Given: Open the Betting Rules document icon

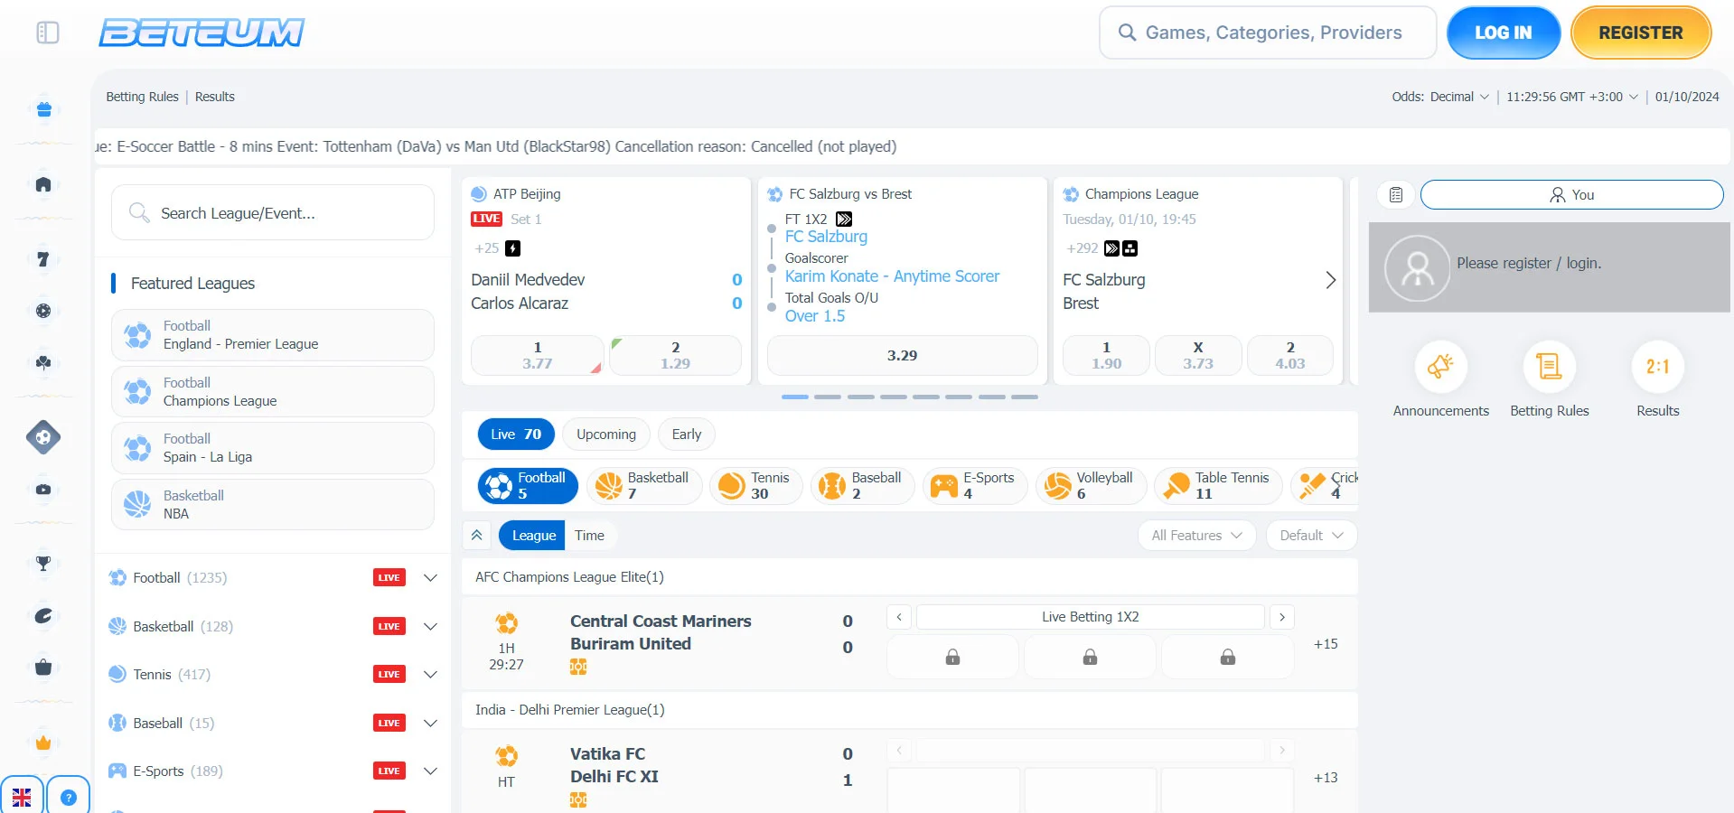Looking at the screenshot, I should point(1549,366).
